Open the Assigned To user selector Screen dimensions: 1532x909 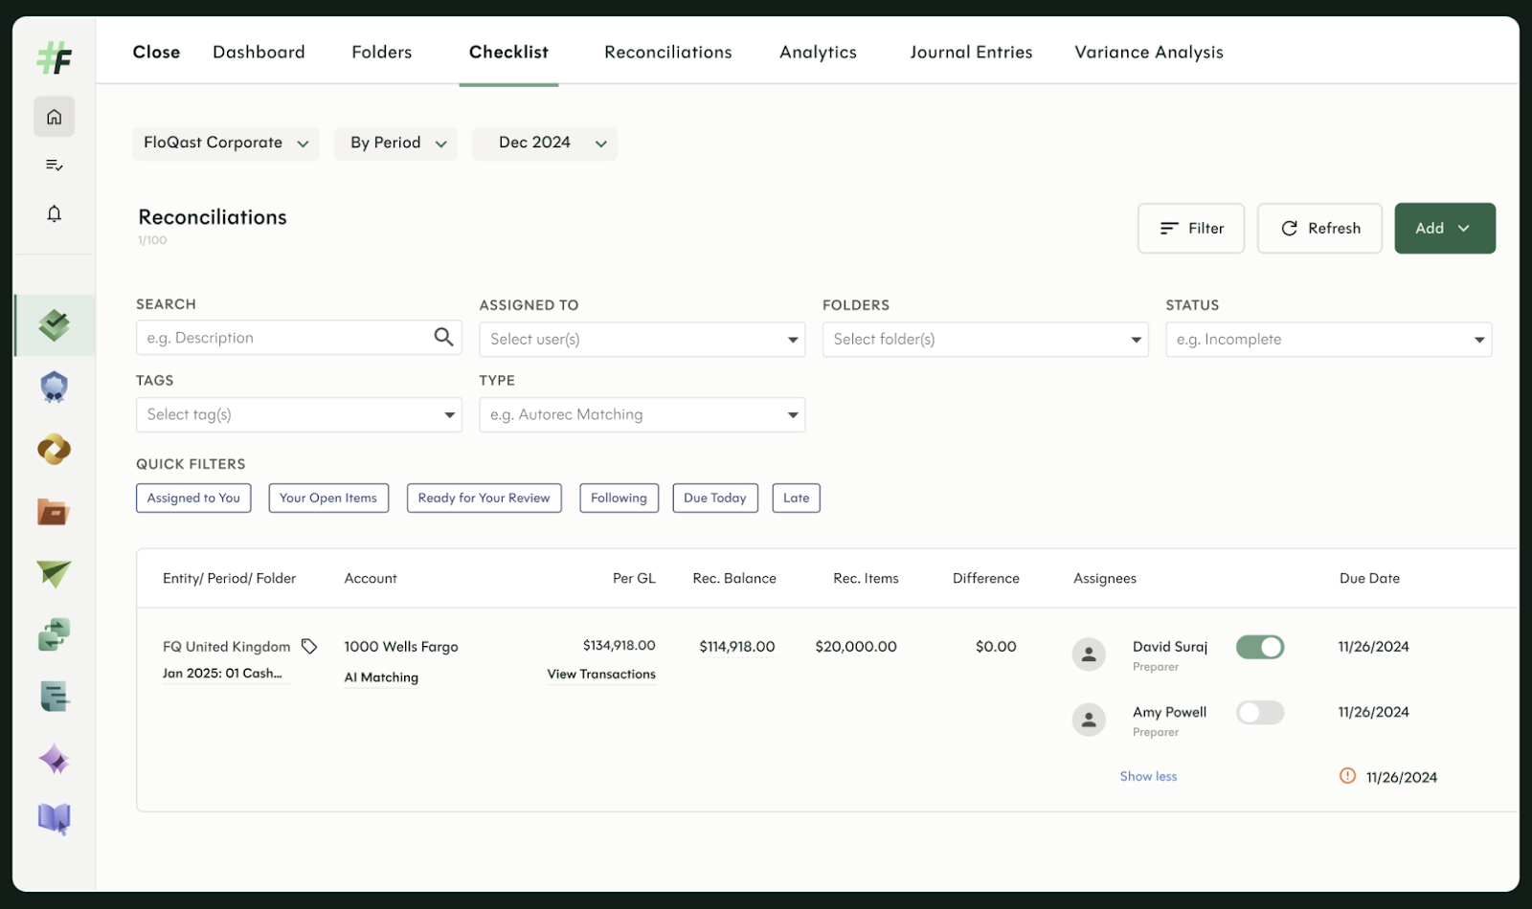pyautogui.click(x=642, y=340)
